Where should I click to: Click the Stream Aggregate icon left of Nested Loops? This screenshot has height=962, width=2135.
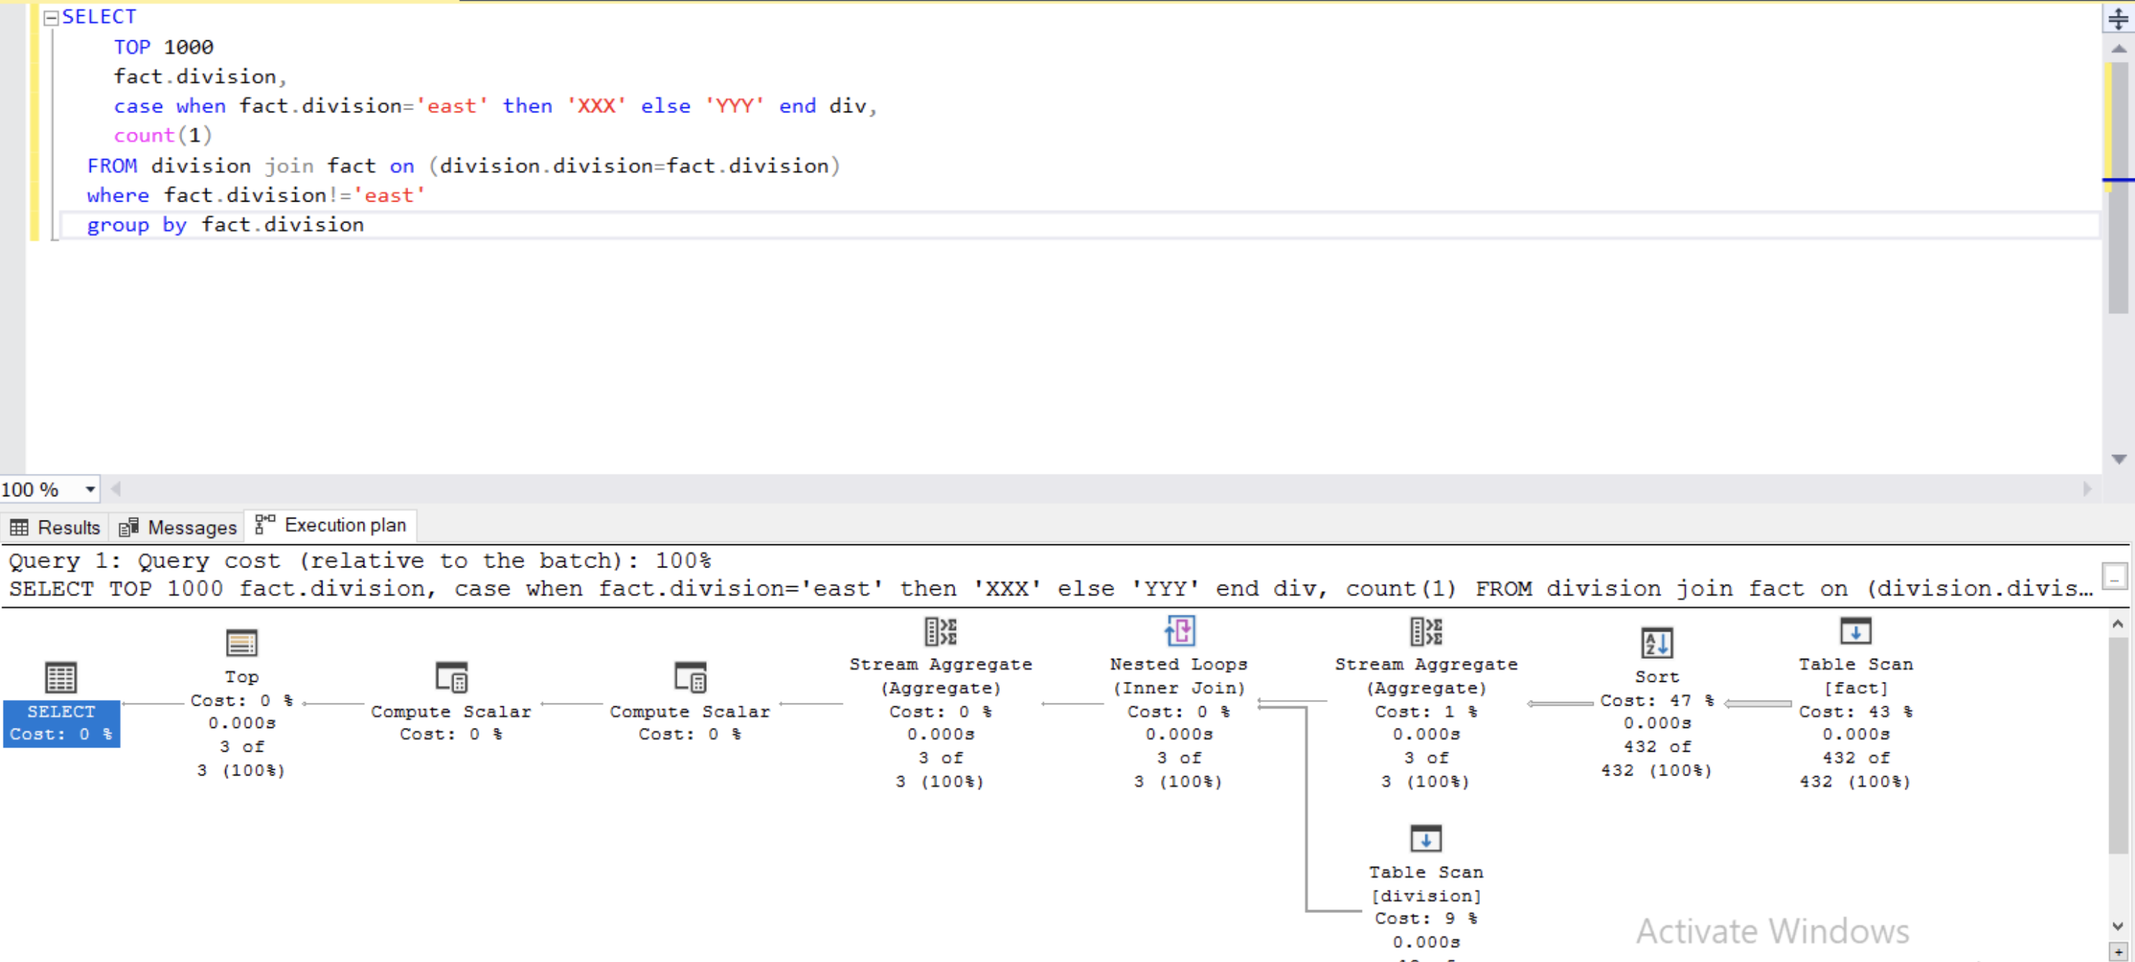click(941, 631)
